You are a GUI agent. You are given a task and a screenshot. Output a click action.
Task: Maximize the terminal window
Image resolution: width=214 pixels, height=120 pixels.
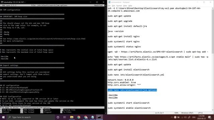click(x=97, y=2)
